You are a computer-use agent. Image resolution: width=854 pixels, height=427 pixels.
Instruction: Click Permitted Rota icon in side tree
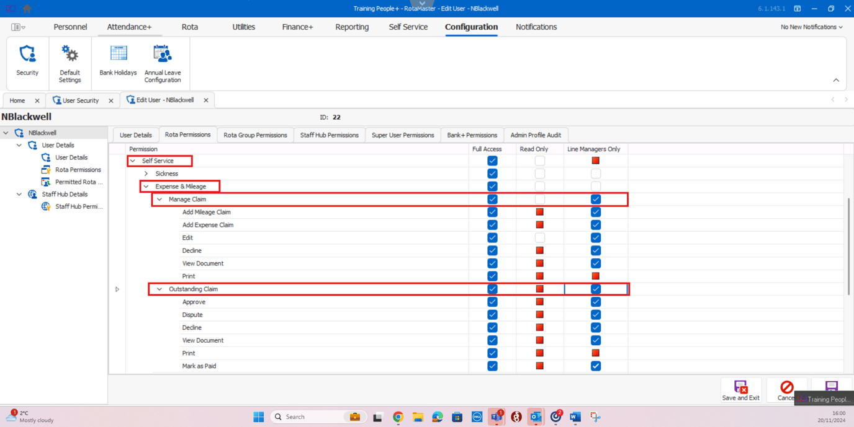click(46, 182)
